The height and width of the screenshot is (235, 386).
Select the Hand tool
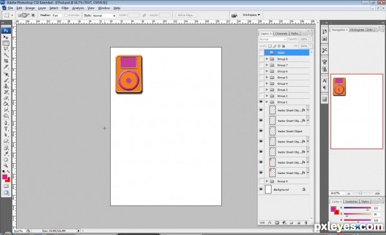(x=6, y=160)
